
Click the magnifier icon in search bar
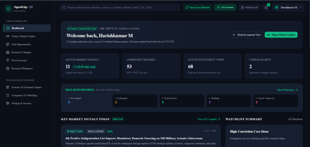tap(64, 8)
